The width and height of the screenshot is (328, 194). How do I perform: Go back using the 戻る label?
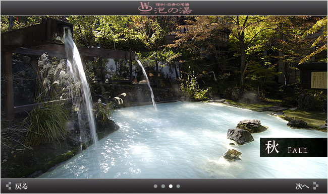click(x=21, y=186)
